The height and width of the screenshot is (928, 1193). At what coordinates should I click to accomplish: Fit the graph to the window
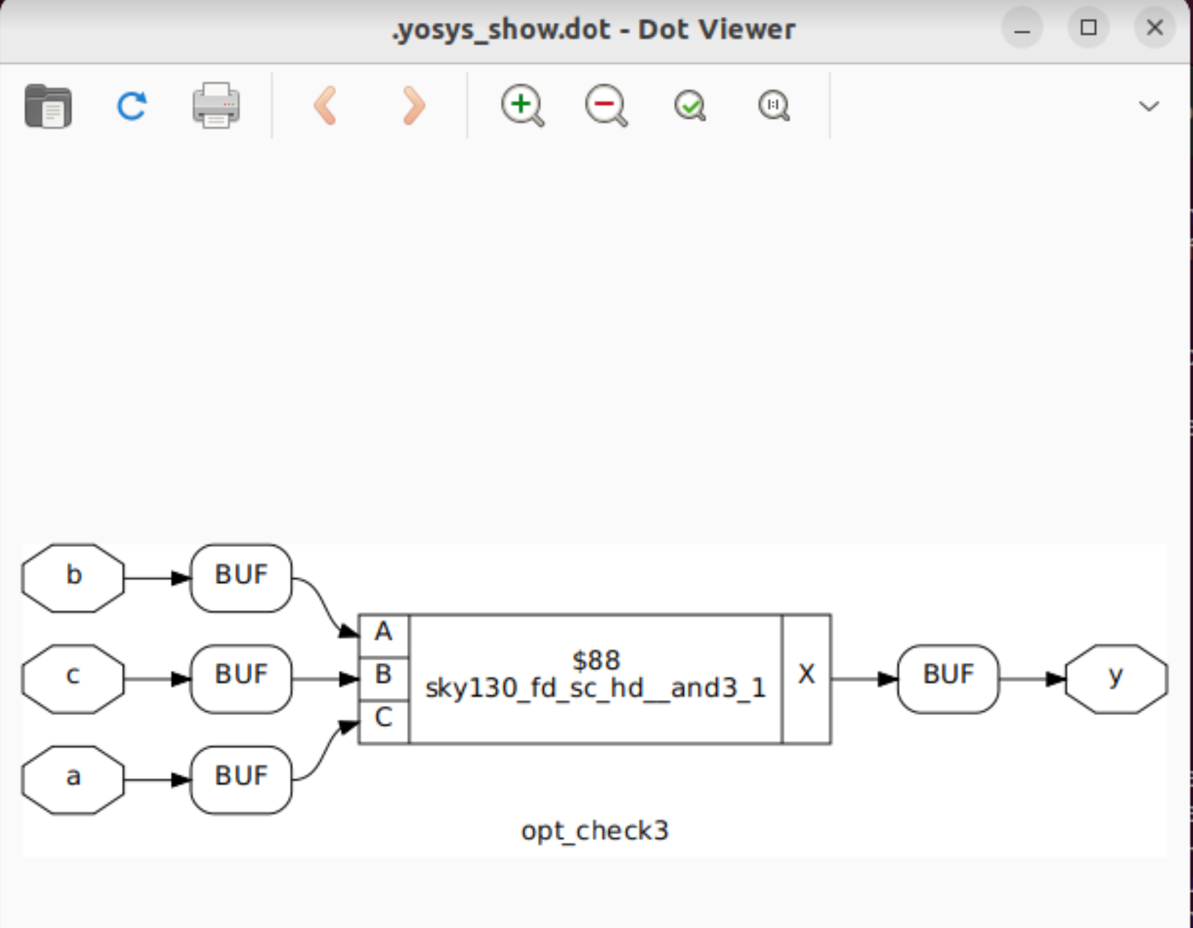point(689,105)
